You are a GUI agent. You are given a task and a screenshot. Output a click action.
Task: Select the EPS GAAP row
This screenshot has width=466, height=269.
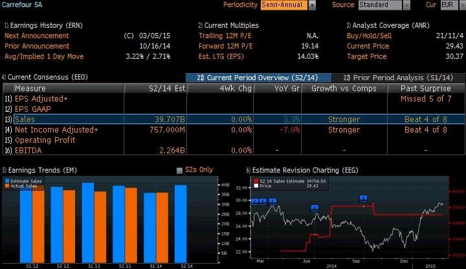[x=234, y=109]
